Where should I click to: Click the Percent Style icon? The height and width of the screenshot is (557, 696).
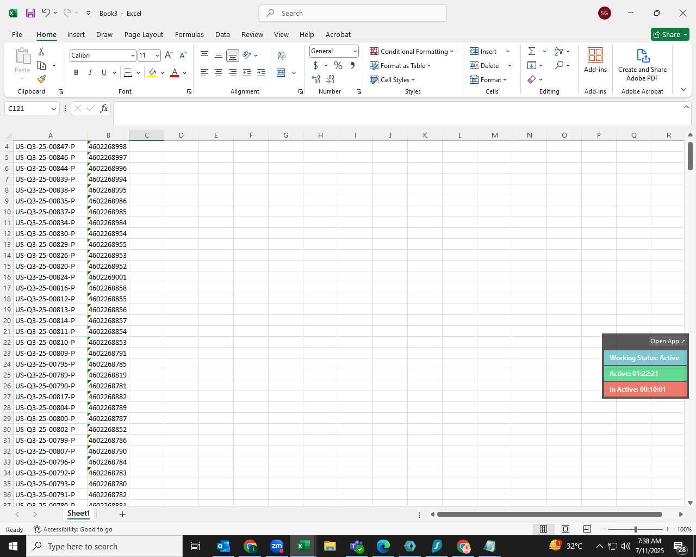click(338, 65)
